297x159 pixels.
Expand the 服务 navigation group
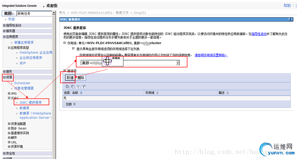coord(4,72)
